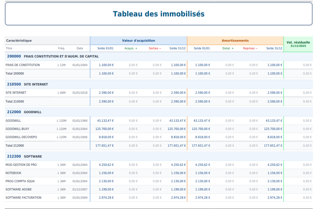Screen dimensions: 316x209
Task: Click the 'Date' column subheader
Action: pos(80,48)
